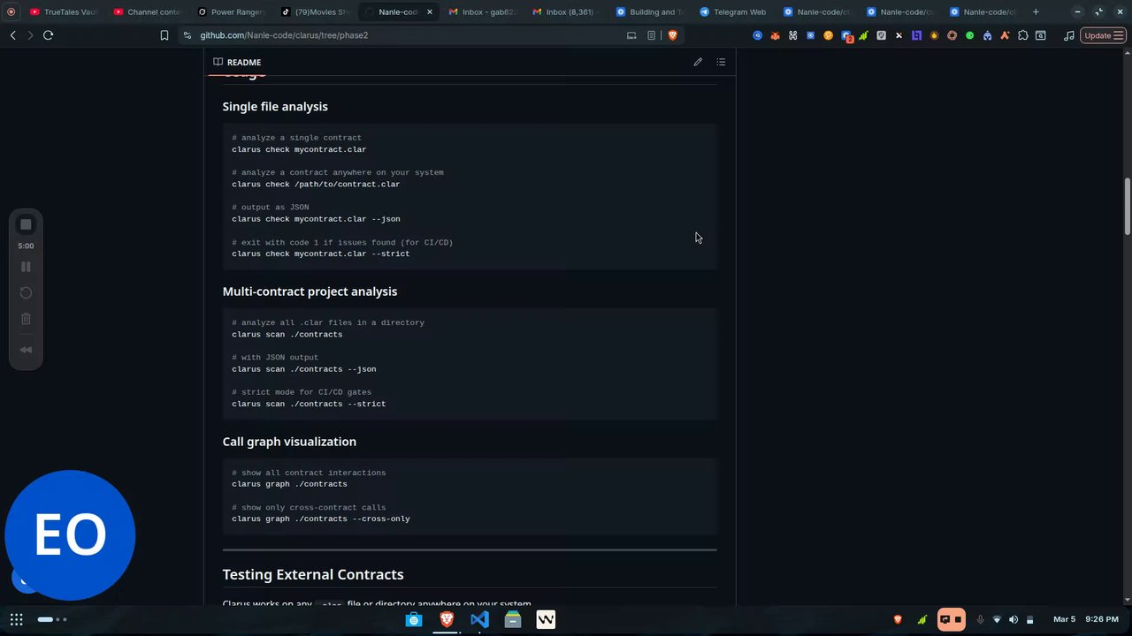Rewind the recording with the double-arrow icon
Viewport: 1132px width, 636px height.
coord(26,350)
